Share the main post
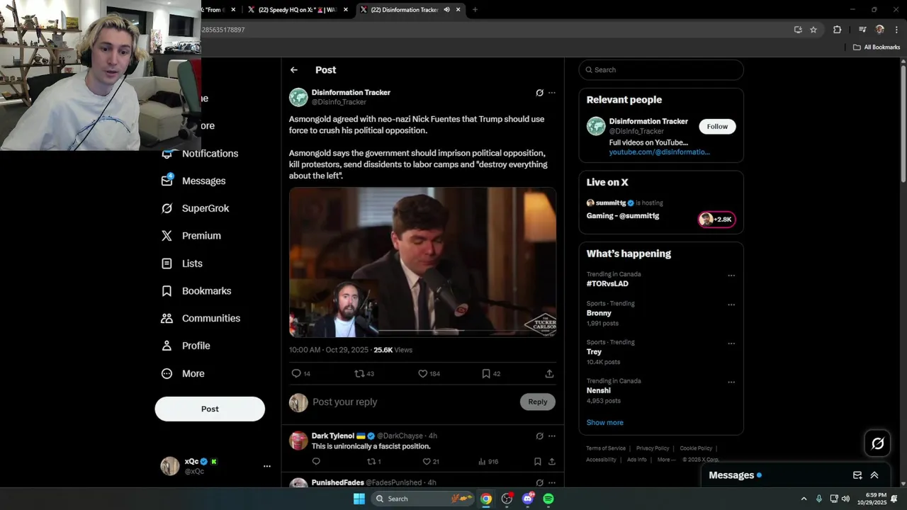The width and height of the screenshot is (907, 510). 549,373
